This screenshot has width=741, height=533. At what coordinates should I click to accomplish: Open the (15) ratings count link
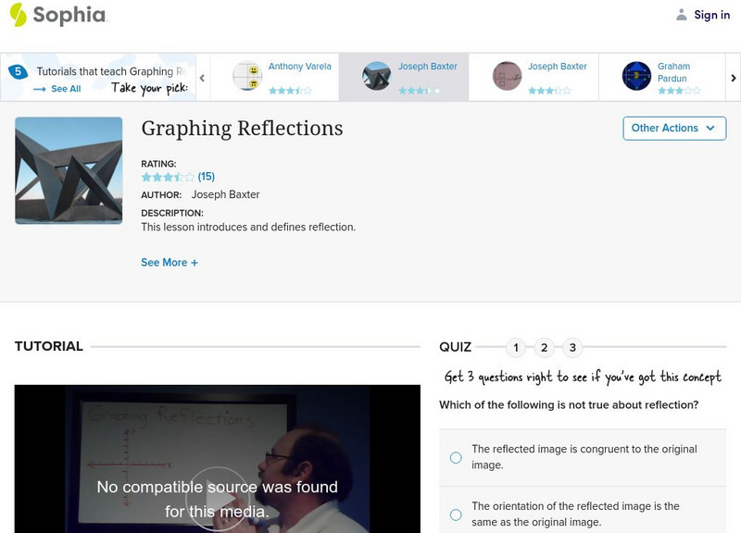pyautogui.click(x=206, y=177)
